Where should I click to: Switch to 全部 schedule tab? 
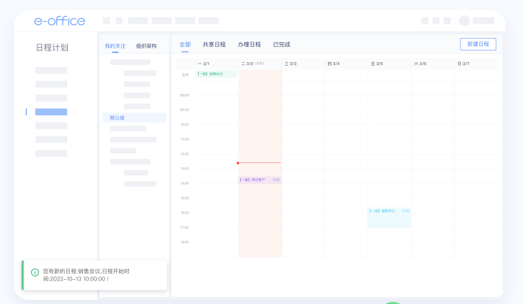[x=185, y=45]
